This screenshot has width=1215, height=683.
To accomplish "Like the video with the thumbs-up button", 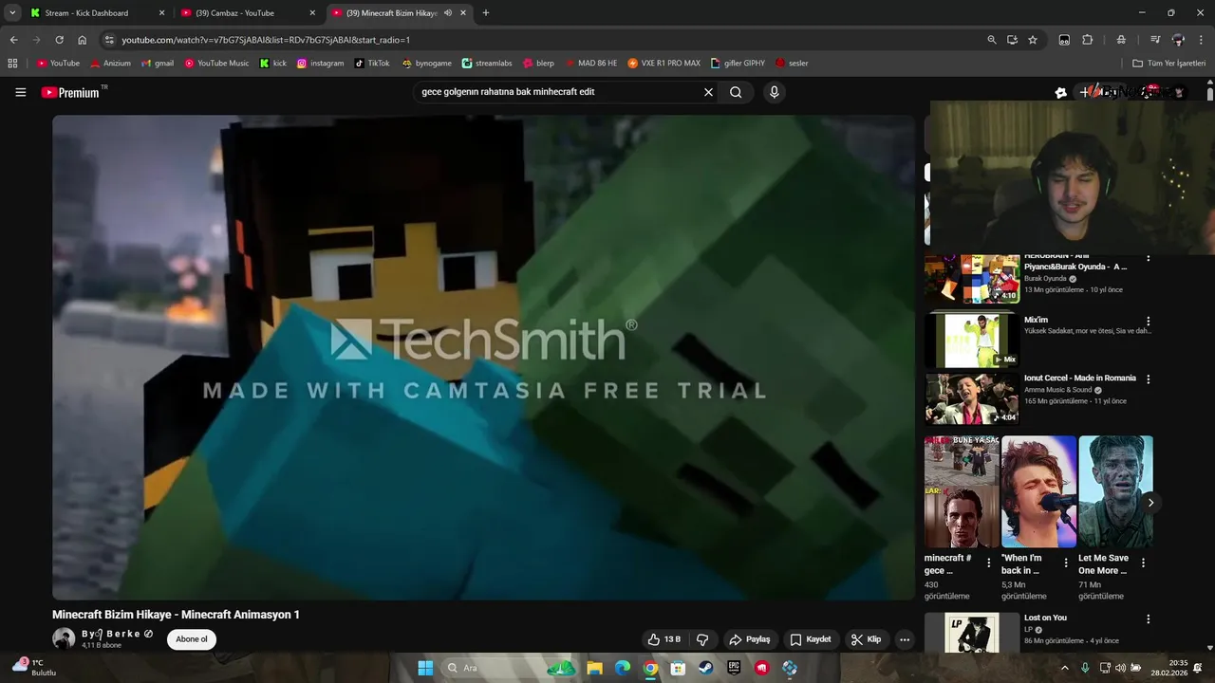I will [664, 639].
